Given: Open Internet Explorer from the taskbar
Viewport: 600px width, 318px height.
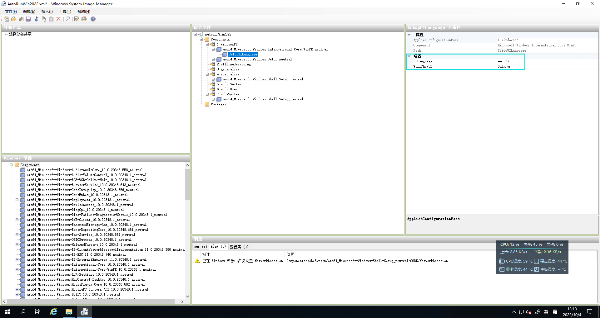Looking at the screenshot, I should point(54,311).
